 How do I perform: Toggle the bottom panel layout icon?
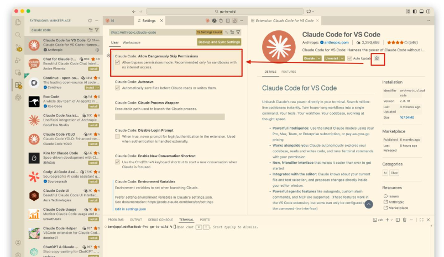[421, 11]
